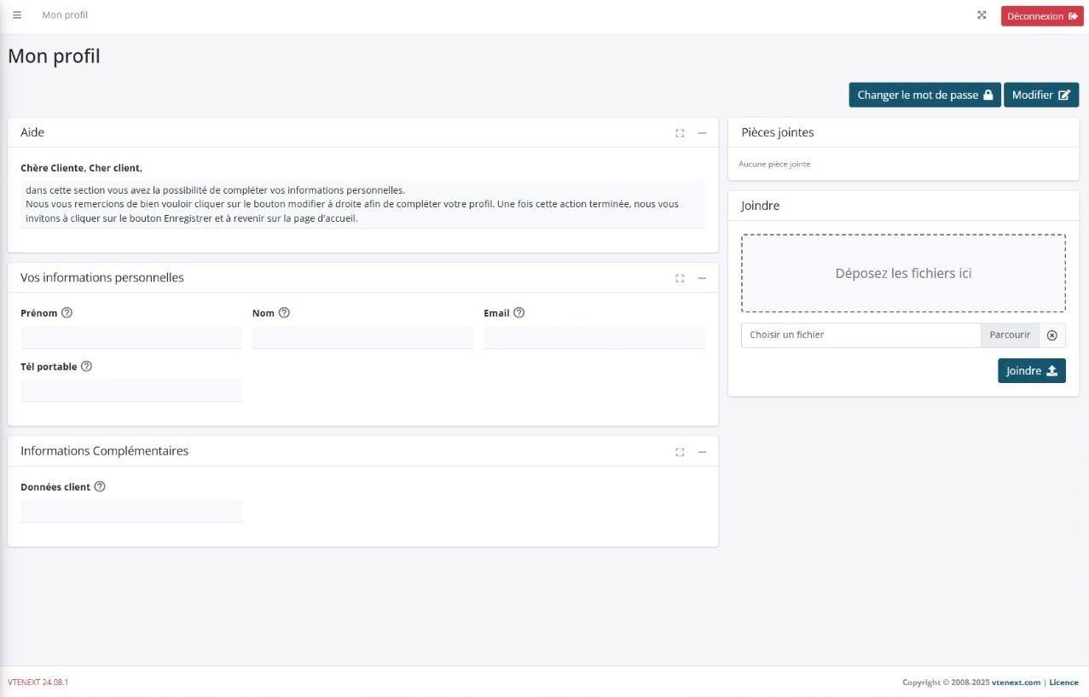Collapse the Aide panel
The height and width of the screenshot is (697, 1089).
coord(702,133)
